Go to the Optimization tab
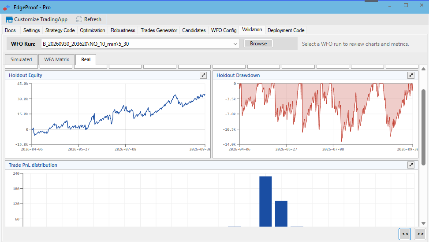The width and height of the screenshot is (429, 242). (93, 30)
